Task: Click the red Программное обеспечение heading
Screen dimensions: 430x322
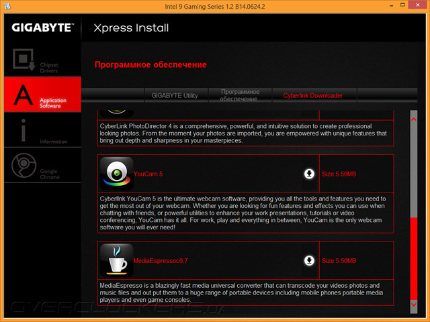Action: click(x=150, y=64)
